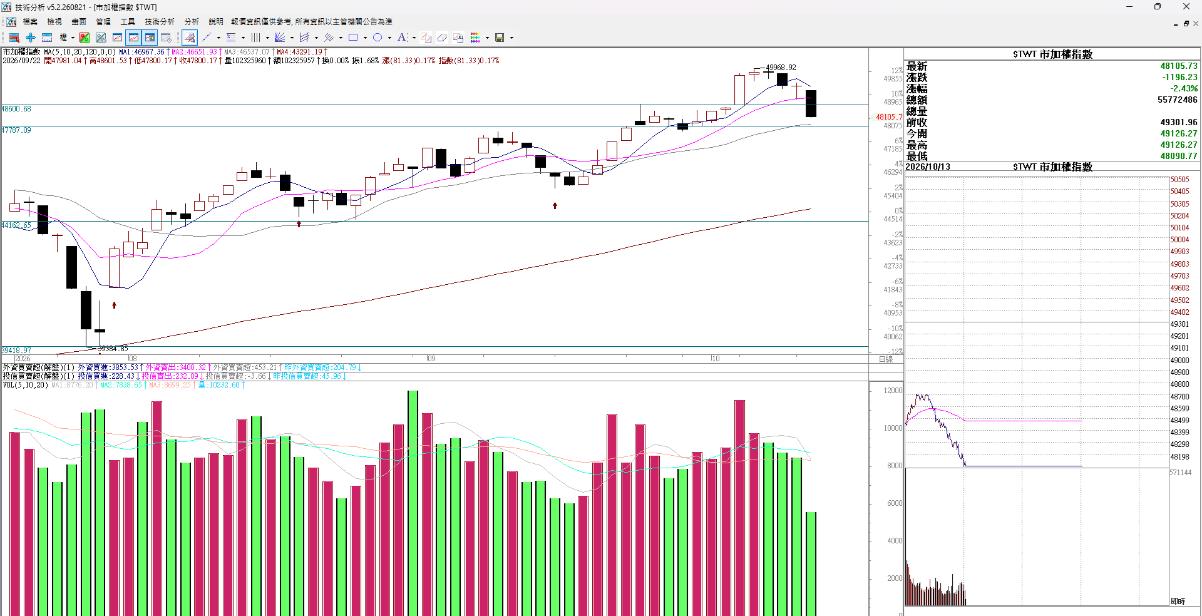The image size is (1202, 616).
Task: Click the 日線 period label
Action: [886, 359]
